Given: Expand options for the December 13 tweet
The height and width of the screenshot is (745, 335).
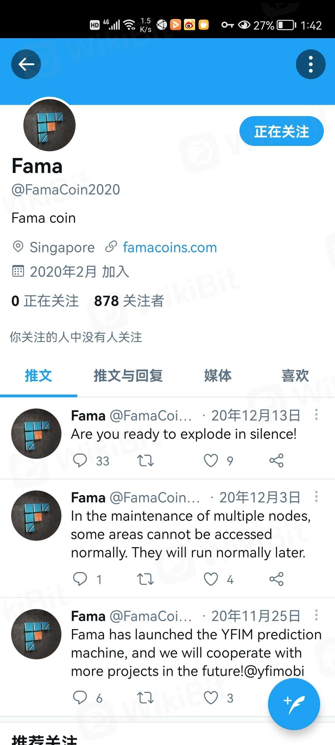Looking at the screenshot, I should [316, 415].
